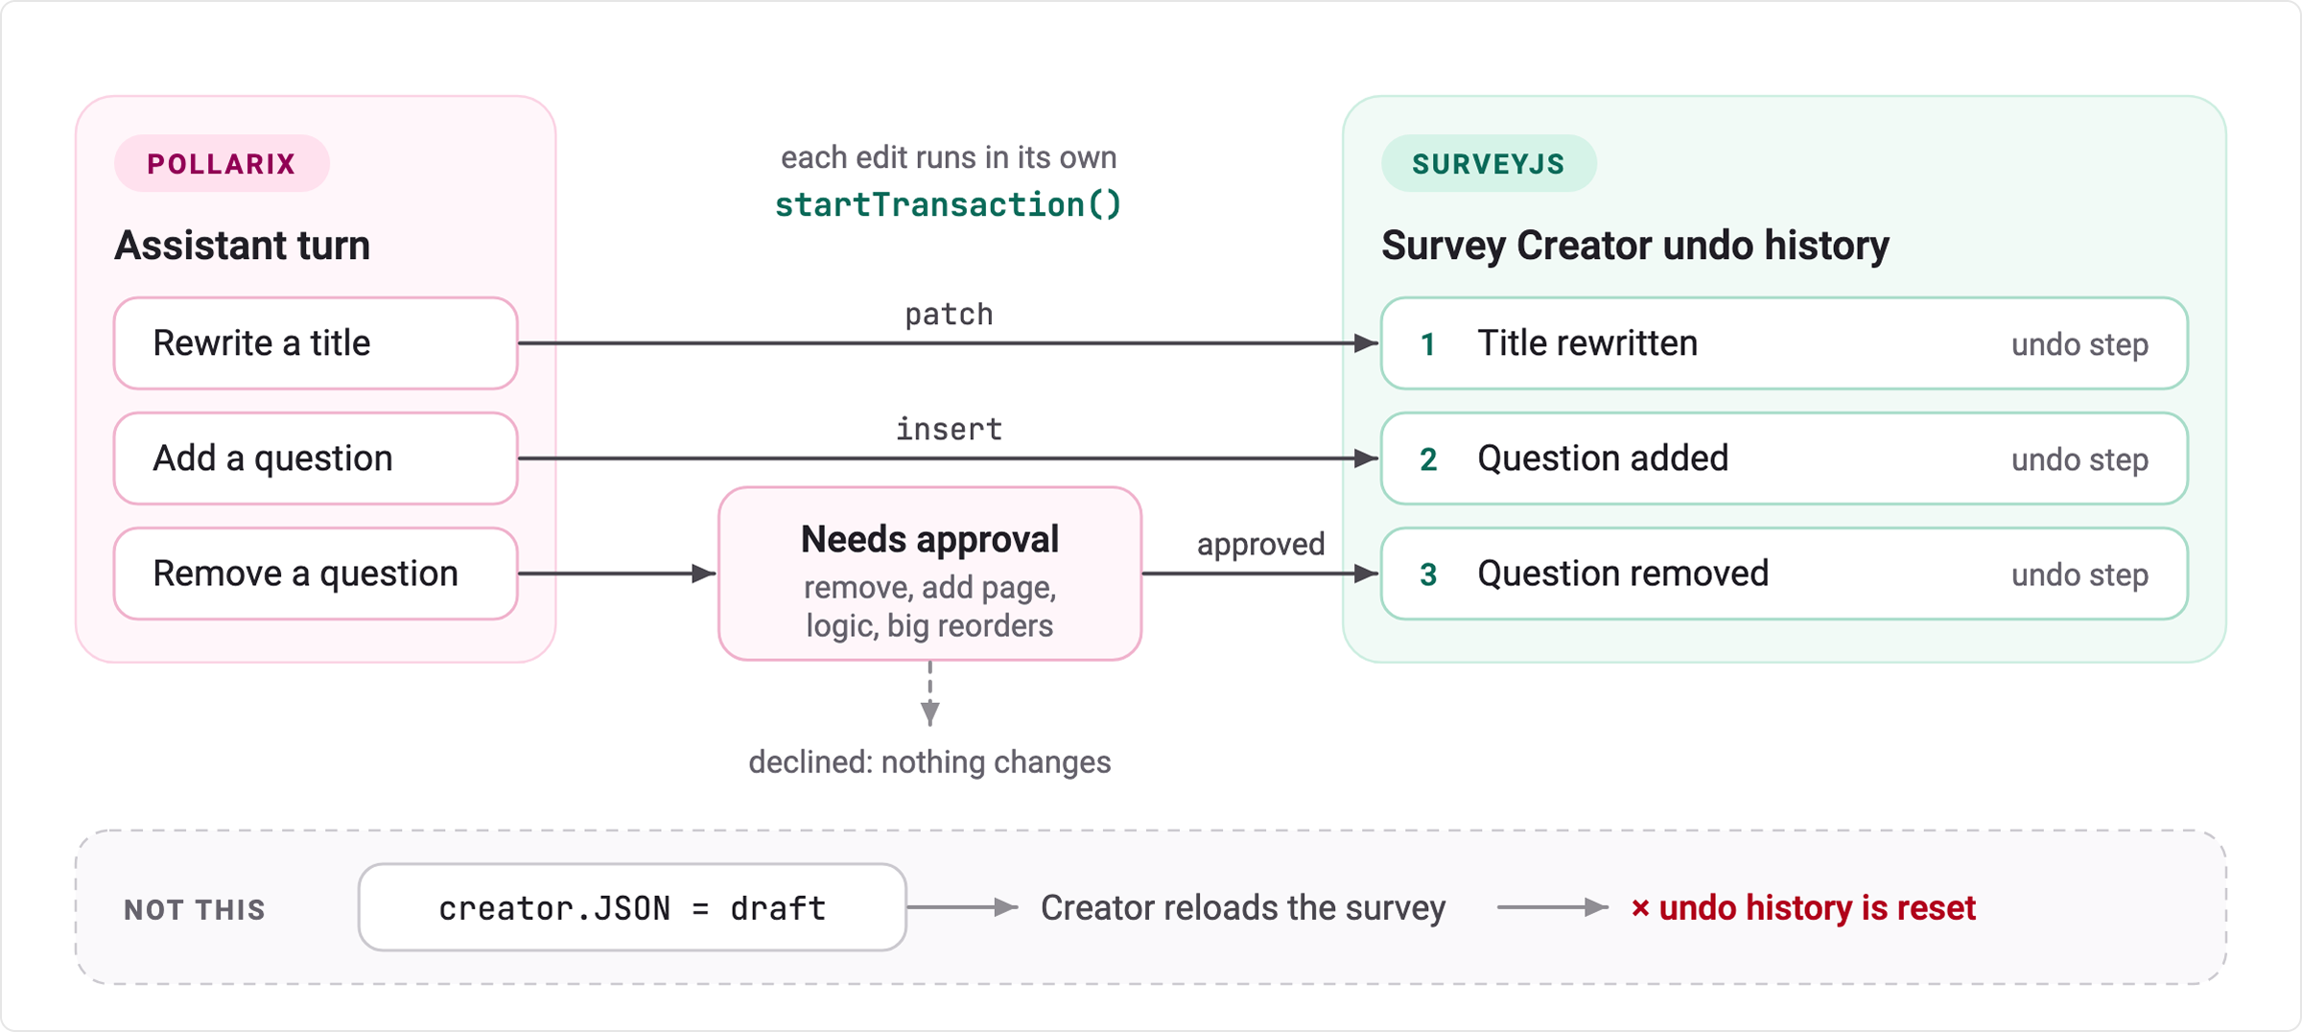
Task: Click 'Survey Creator undo history' heading
Action: click(1635, 246)
